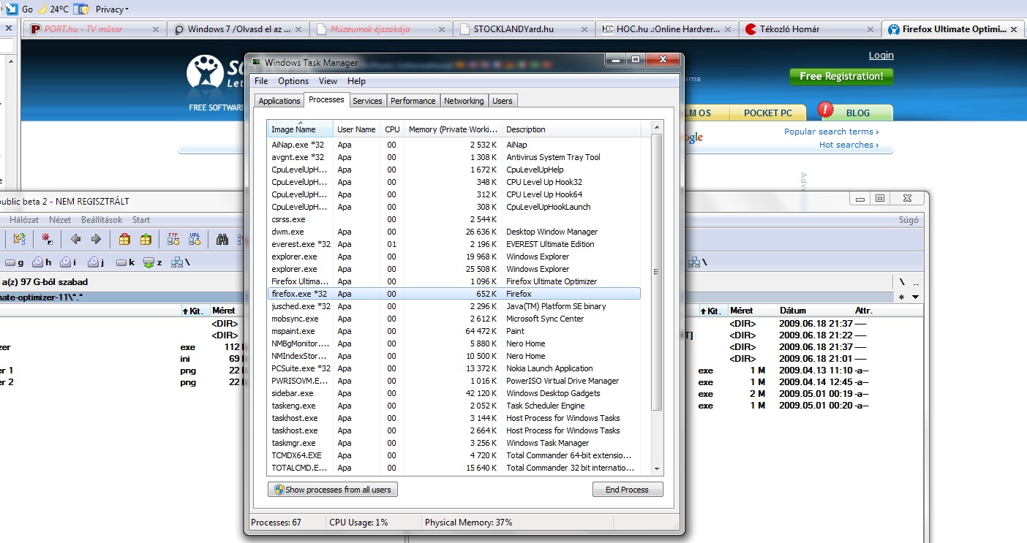Open the FTP connection toolbar icon
The width and height of the screenshot is (1027, 543).
(x=173, y=239)
